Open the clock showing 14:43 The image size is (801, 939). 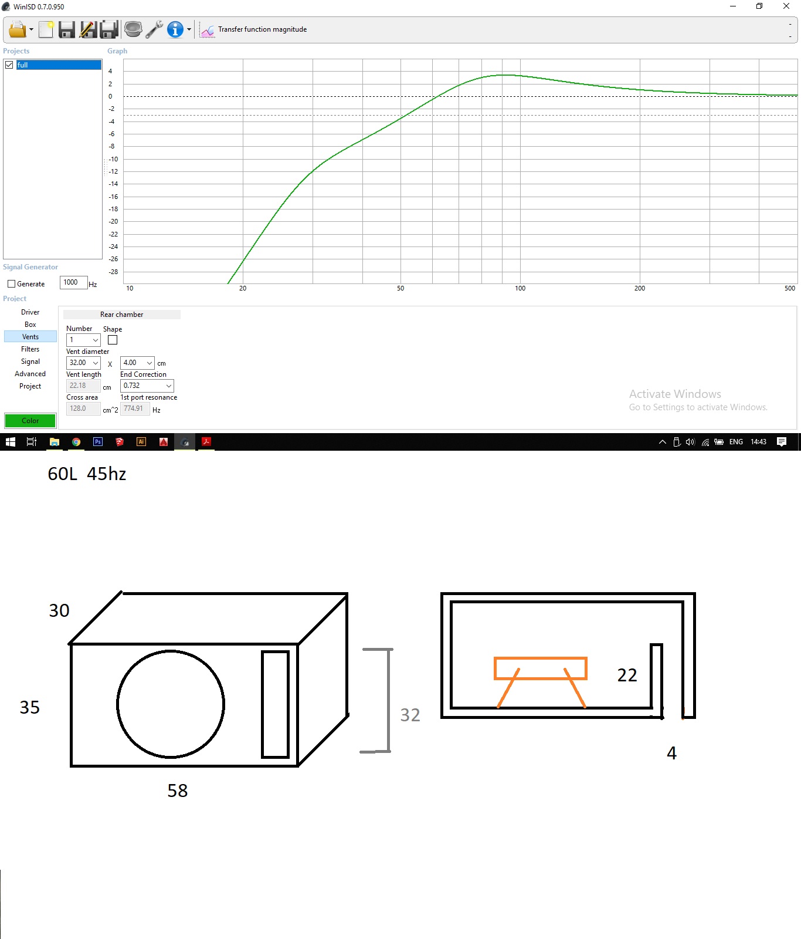click(758, 442)
